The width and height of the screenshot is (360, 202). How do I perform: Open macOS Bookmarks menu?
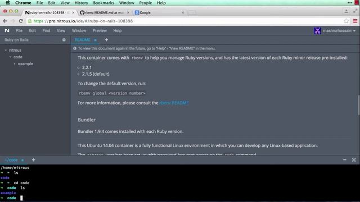pyautogui.click(x=103, y=3)
